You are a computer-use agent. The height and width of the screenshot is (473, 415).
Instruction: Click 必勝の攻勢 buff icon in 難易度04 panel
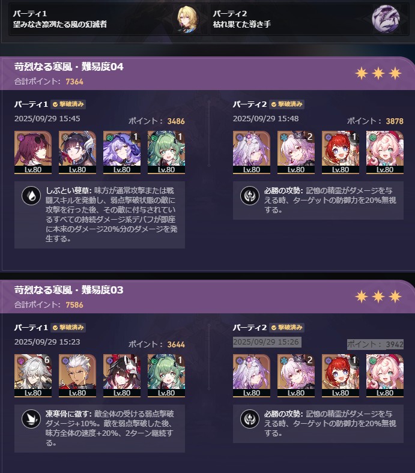(x=250, y=196)
